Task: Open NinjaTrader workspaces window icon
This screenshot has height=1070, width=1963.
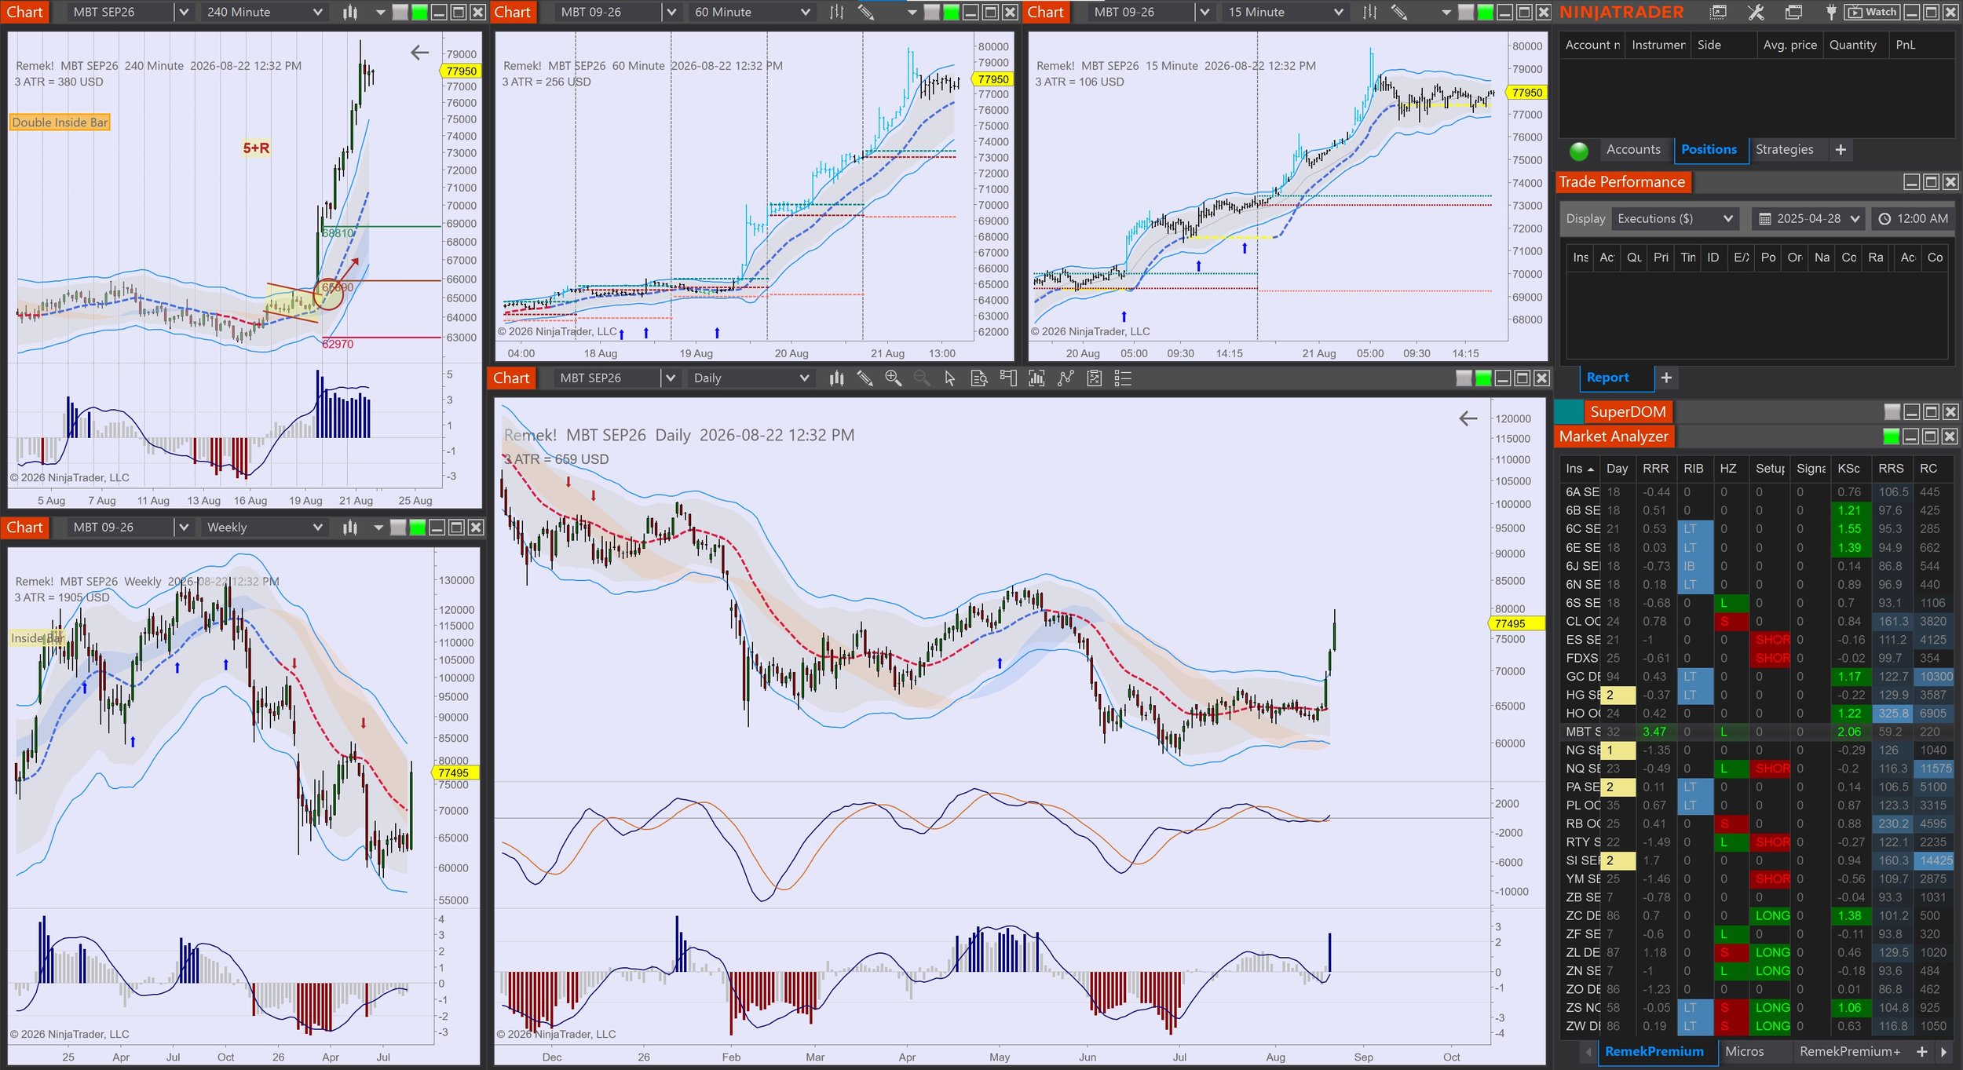Action: [1719, 12]
